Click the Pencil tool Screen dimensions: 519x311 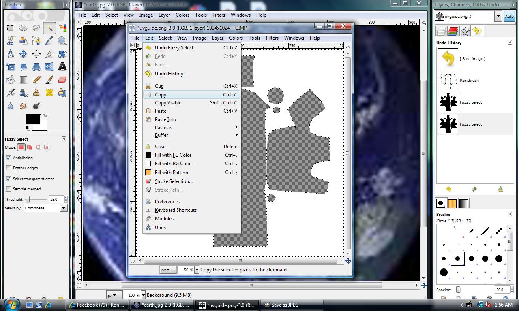(36, 80)
